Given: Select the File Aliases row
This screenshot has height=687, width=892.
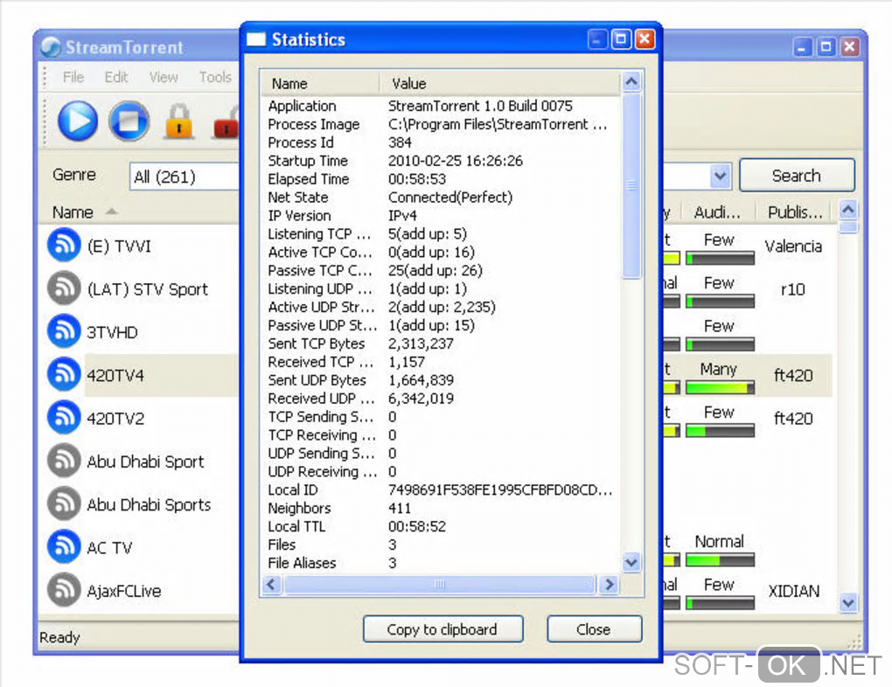Looking at the screenshot, I should pyautogui.click(x=441, y=563).
